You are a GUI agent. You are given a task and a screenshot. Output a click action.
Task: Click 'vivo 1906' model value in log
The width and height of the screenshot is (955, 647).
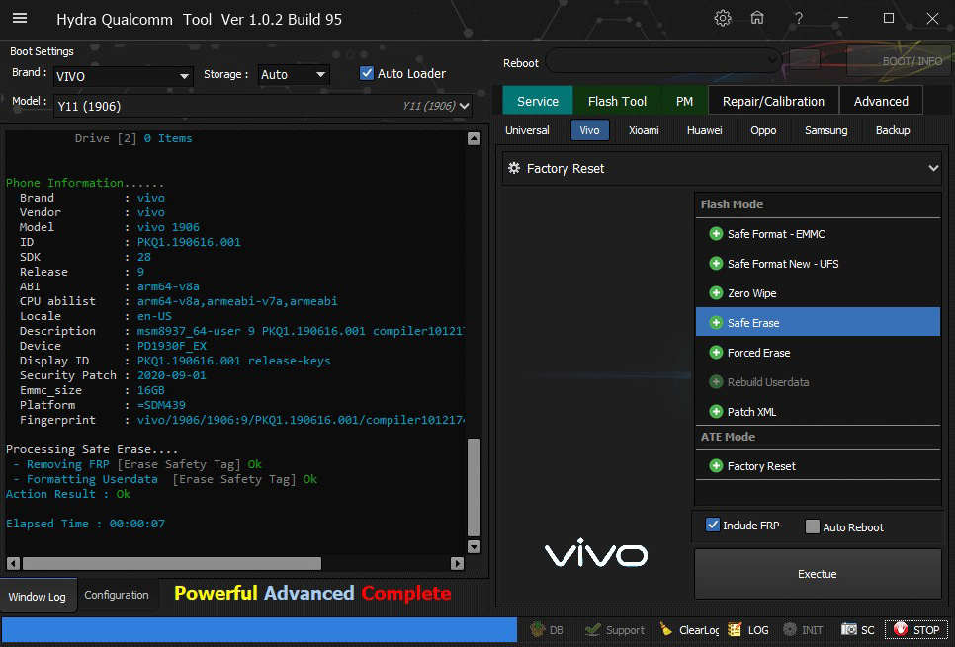tap(168, 227)
